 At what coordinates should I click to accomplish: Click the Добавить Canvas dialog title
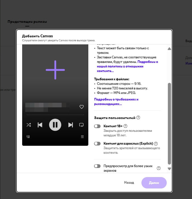pyautogui.click(x=37, y=36)
